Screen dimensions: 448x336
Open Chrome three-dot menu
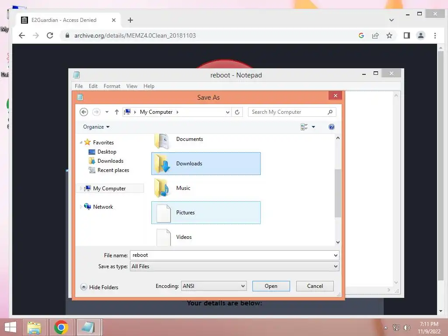[x=435, y=35]
